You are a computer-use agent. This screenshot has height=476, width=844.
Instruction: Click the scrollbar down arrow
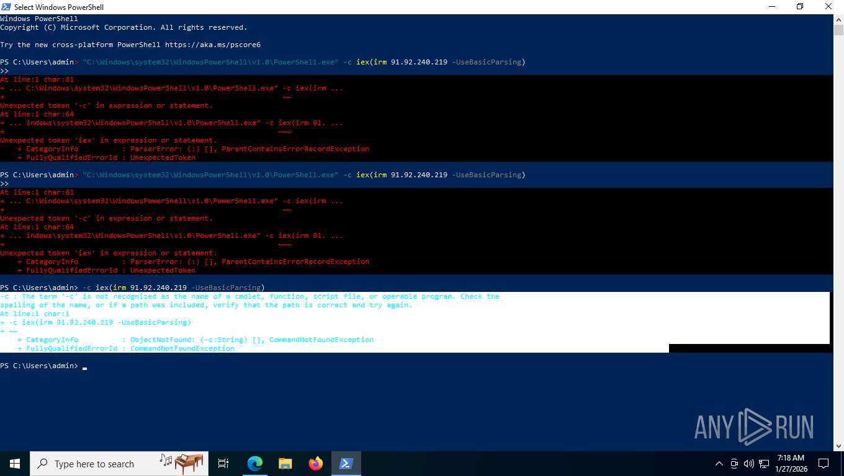(838, 446)
